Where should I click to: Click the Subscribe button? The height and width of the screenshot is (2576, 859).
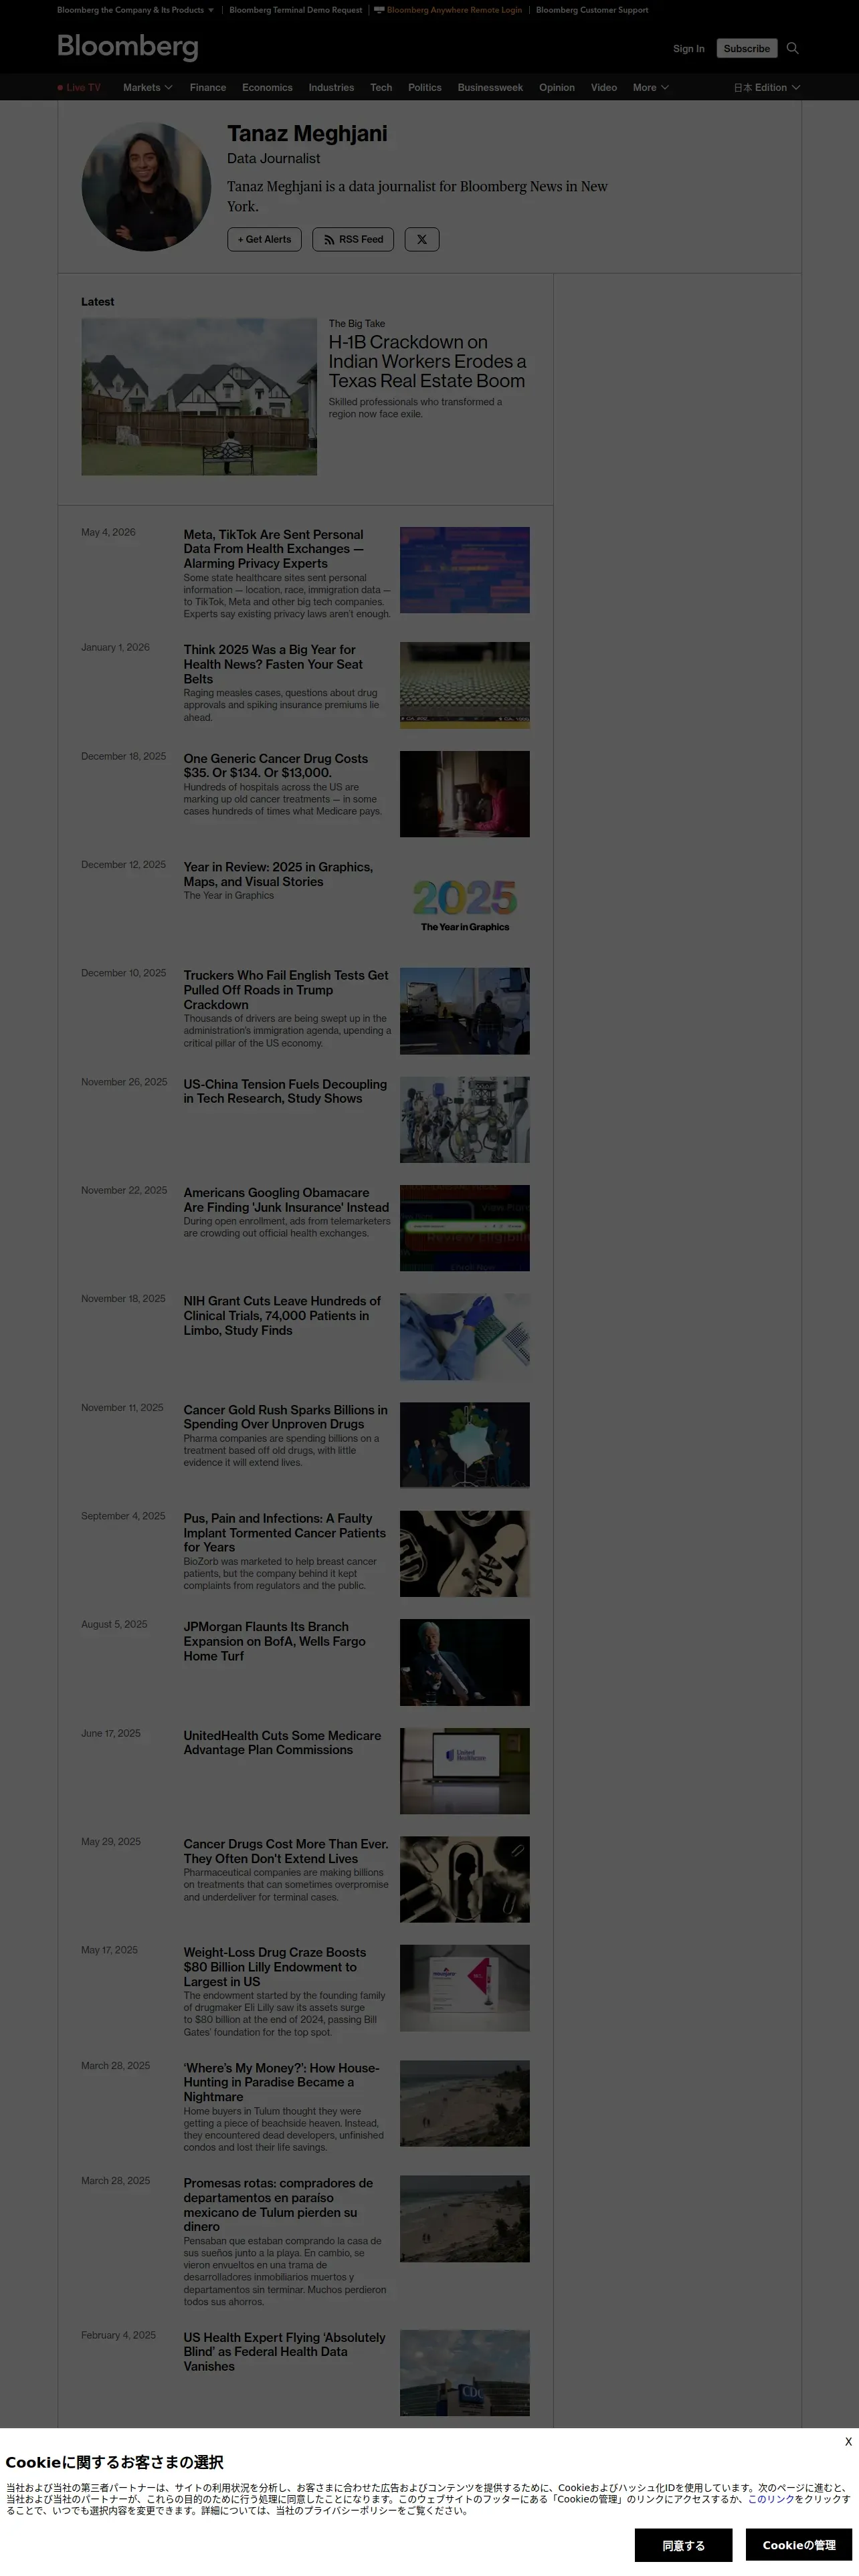747,48
